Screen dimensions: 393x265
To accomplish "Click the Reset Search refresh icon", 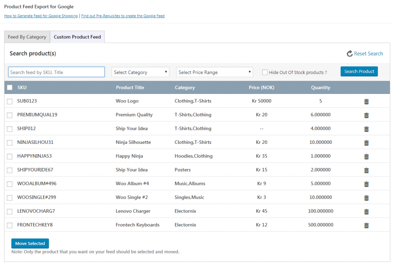I will (x=350, y=54).
